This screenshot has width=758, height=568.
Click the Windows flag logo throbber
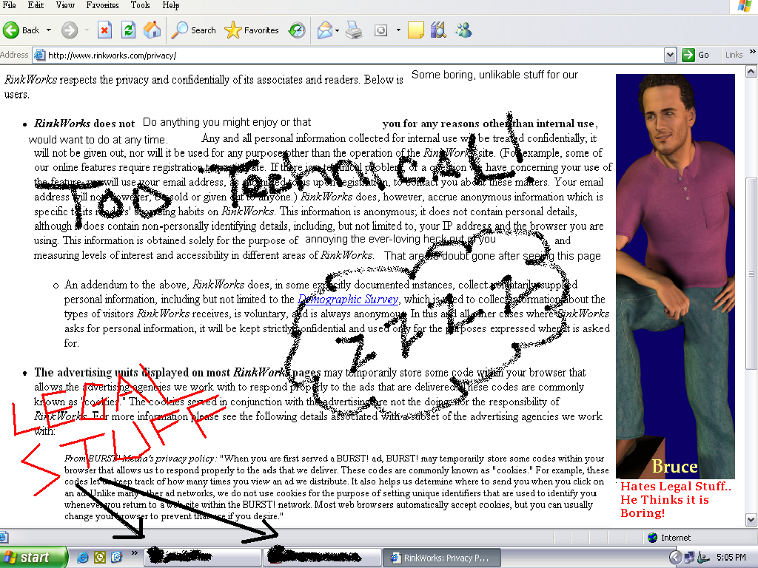tap(745, 6)
